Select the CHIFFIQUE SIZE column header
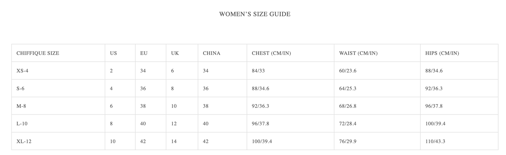 pos(38,53)
